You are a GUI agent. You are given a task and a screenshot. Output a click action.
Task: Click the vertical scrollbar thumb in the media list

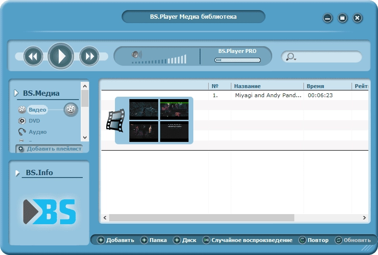click(x=85, y=98)
